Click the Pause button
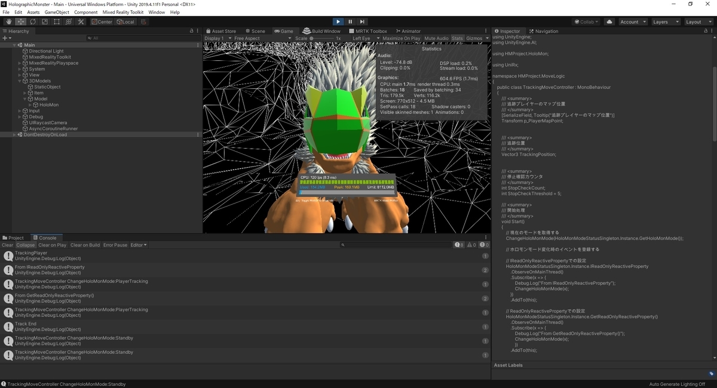 pos(350,21)
